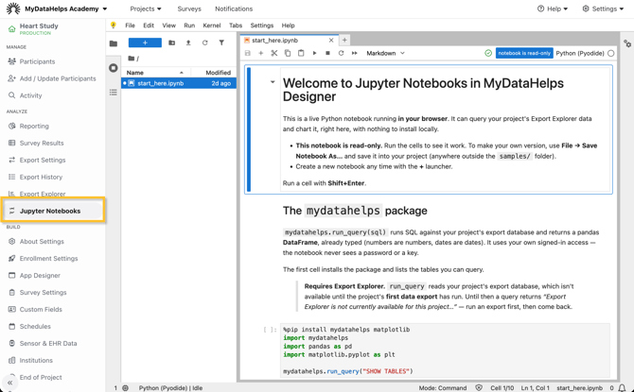
Task: Open the Projects dropdown
Action: click(x=146, y=9)
